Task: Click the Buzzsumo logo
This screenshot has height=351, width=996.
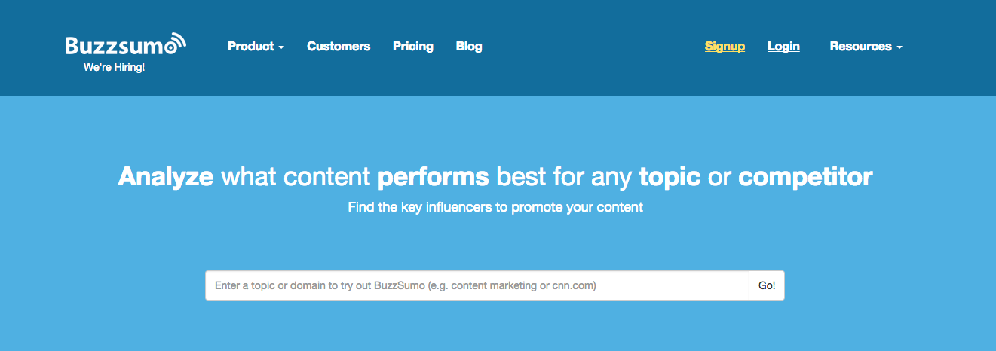Action: [121, 46]
